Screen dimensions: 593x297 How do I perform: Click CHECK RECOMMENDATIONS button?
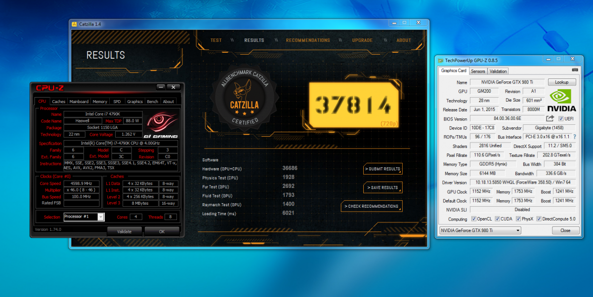point(372,206)
